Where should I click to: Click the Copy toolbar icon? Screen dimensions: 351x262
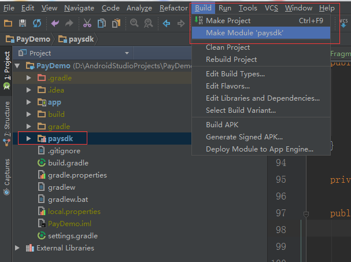click(102, 23)
